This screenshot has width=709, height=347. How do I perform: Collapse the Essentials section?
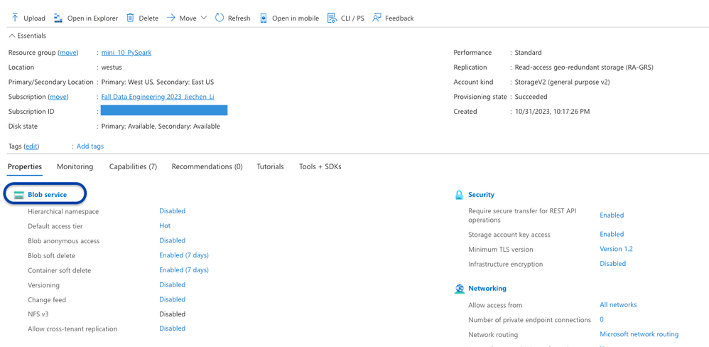(x=27, y=36)
